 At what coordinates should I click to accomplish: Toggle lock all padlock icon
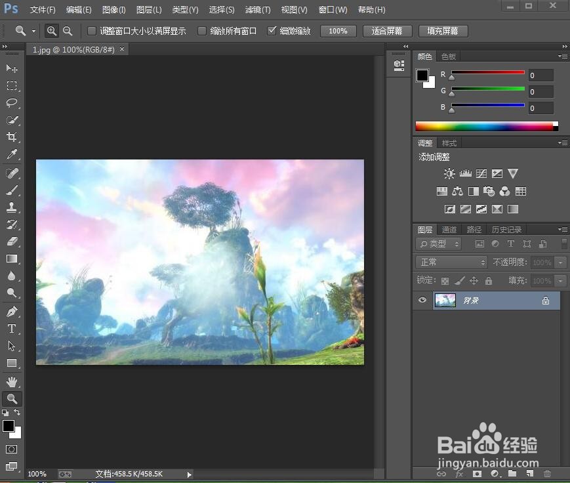[489, 280]
